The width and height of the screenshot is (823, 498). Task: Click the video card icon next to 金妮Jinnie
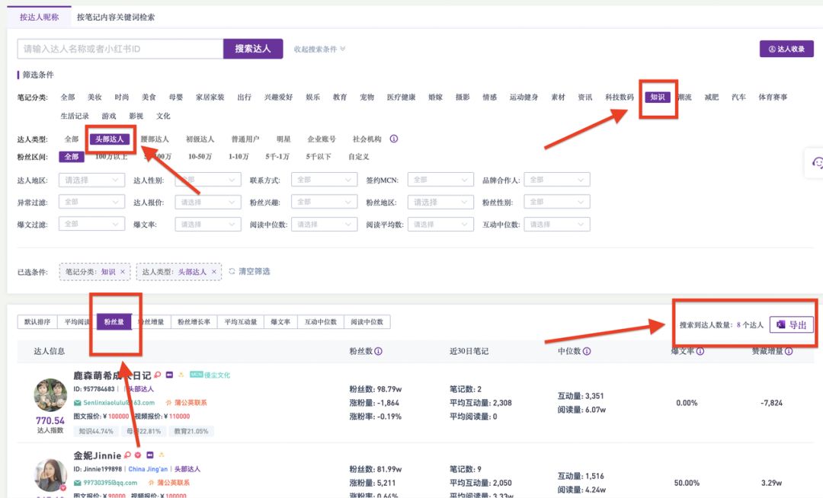pos(150,455)
